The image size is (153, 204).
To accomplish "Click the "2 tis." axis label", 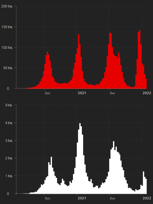I will coord(9,158).
